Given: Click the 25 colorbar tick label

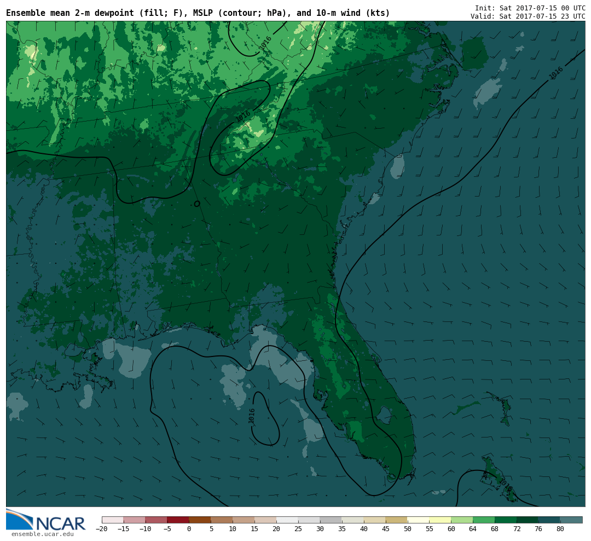Looking at the screenshot, I should pyautogui.click(x=298, y=529).
